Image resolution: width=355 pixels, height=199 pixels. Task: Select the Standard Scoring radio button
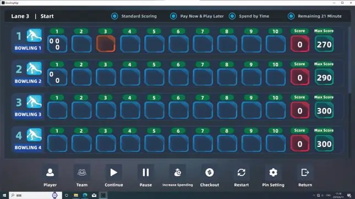pyautogui.click(x=114, y=16)
